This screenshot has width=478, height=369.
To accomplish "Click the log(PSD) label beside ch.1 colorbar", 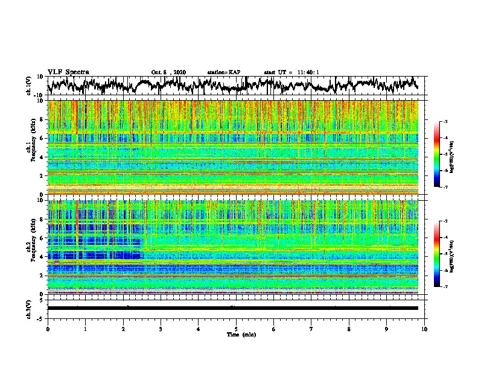I will coord(452,157).
